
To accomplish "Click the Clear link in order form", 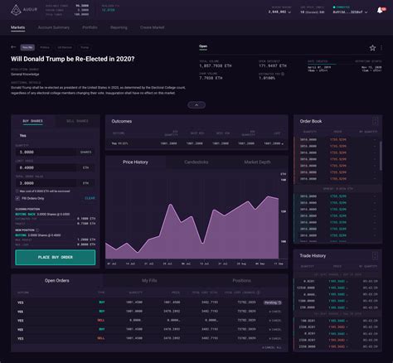I will [90, 198].
